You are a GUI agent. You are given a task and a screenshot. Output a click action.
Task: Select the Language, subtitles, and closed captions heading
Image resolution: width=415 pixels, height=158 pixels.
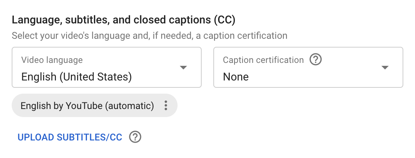pyautogui.click(x=123, y=20)
